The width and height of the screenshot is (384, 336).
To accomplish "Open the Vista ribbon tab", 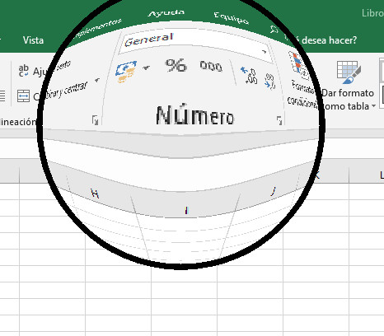I will (x=33, y=40).
